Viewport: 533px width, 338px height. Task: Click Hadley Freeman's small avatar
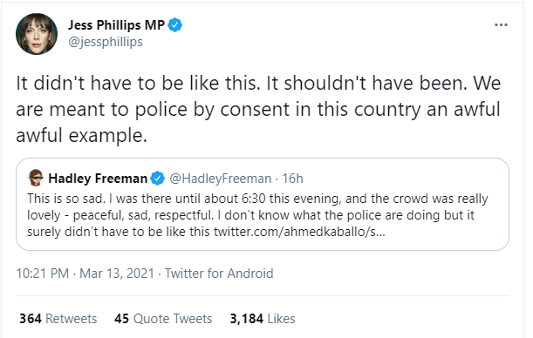click(36, 178)
